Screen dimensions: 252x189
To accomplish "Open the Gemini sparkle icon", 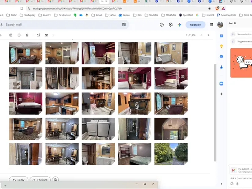I will click(x=179, y=25).
